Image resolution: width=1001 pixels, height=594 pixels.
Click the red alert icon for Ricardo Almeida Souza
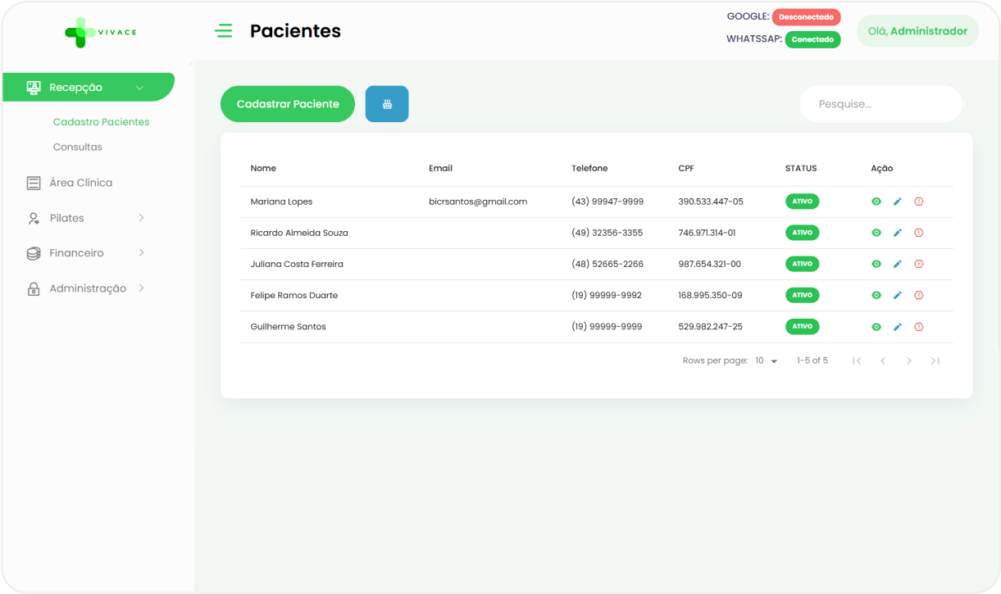coord(918,233)
